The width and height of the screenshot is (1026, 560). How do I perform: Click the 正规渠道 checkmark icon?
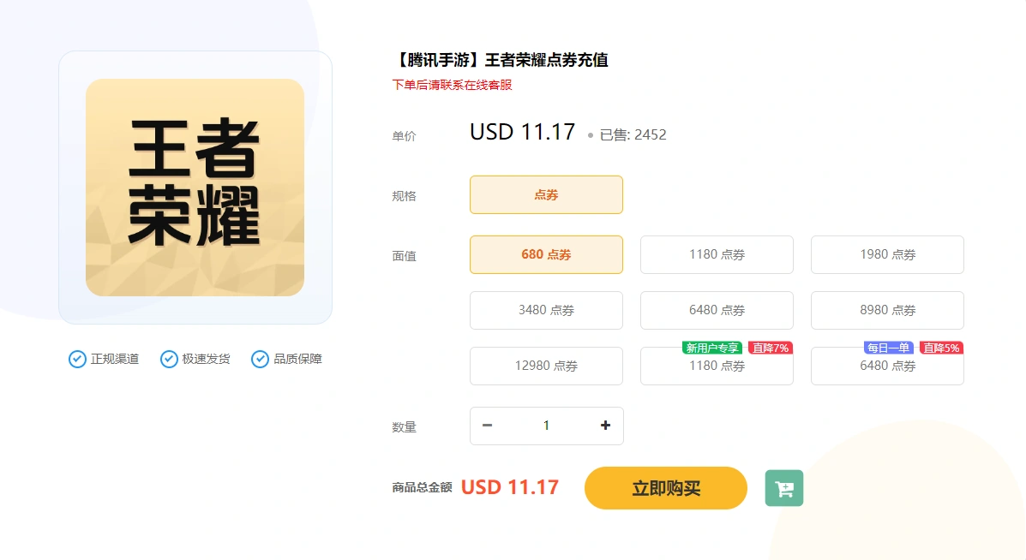(x=77, y=359)
